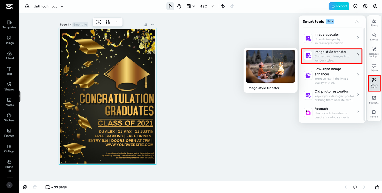Image resolution: width=382 pixels, height=193 pixels.
Task: Duplicate Page 1 using the copy icon
Action: [x=146, y=24]
